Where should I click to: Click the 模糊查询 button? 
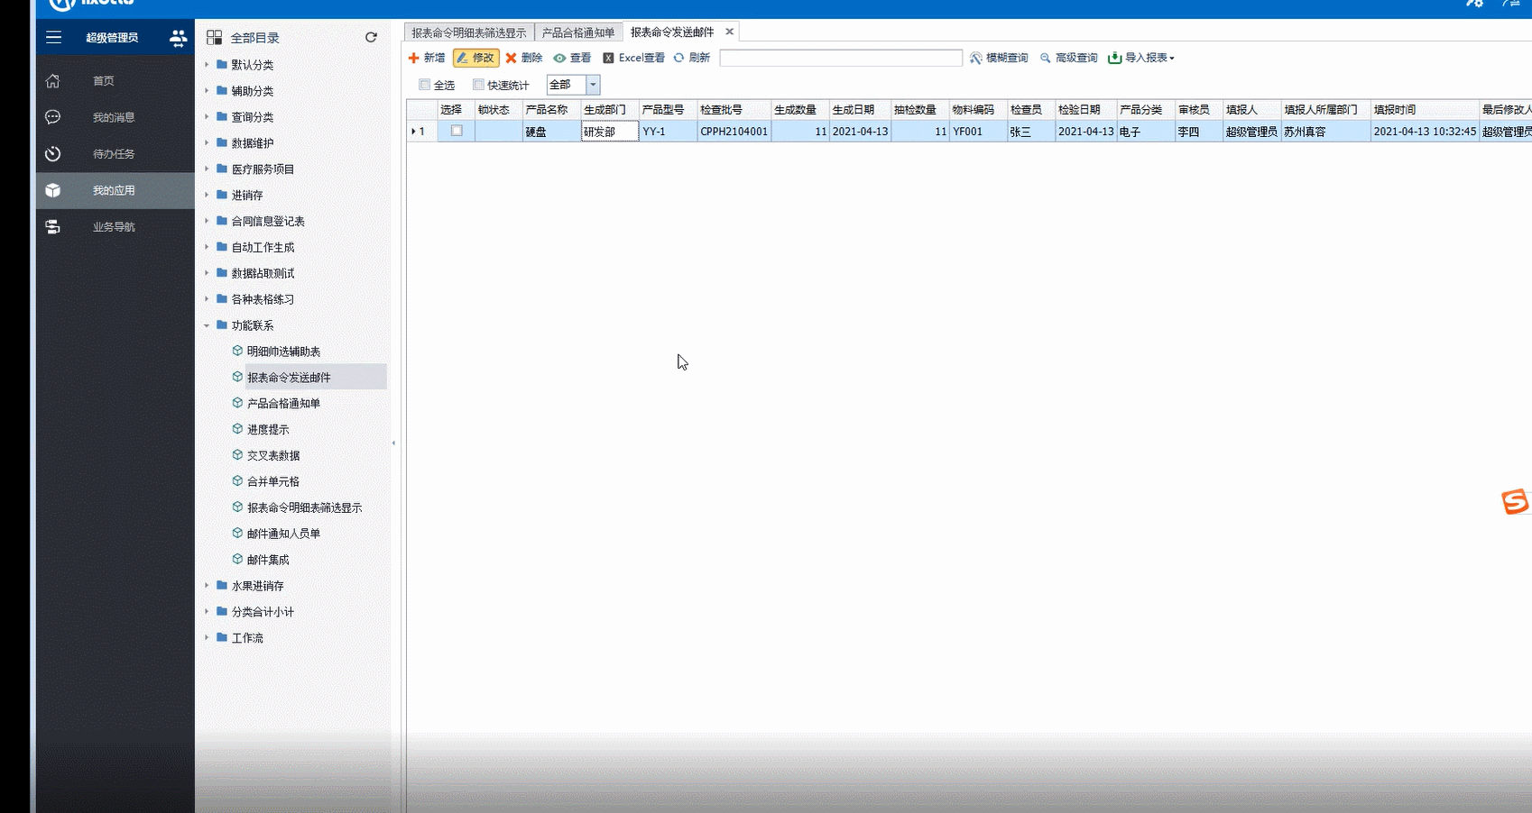[x=999, y=58]
